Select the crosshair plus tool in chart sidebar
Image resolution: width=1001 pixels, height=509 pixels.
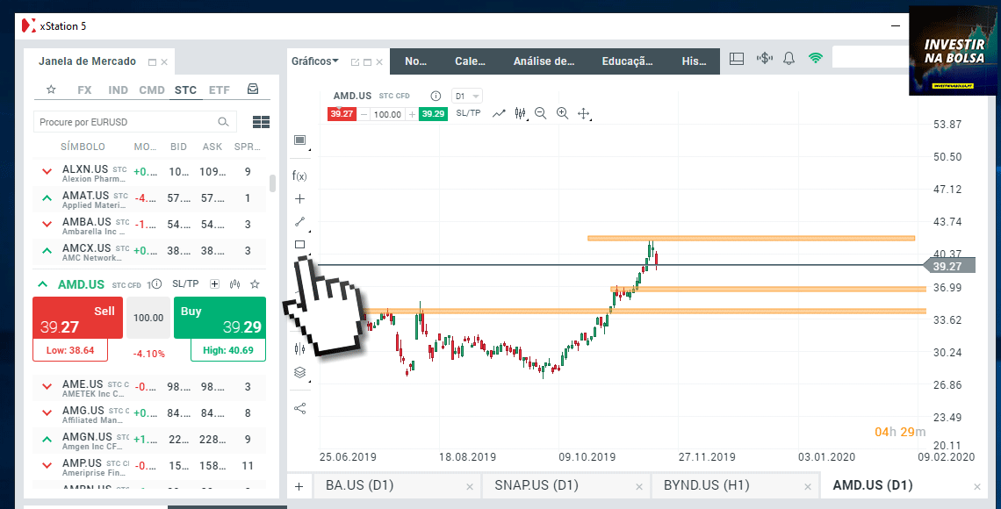299,199
